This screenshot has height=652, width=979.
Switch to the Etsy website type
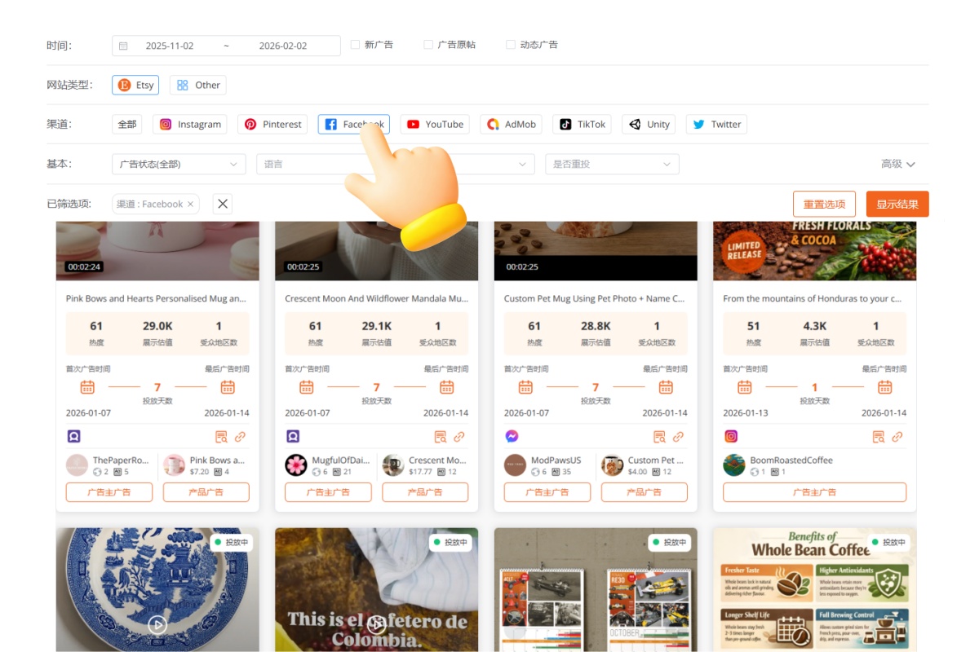[135, 85]
